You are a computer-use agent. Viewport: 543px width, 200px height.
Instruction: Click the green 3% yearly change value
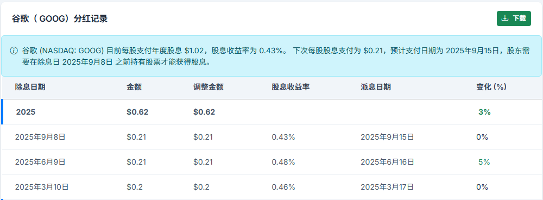484,112
